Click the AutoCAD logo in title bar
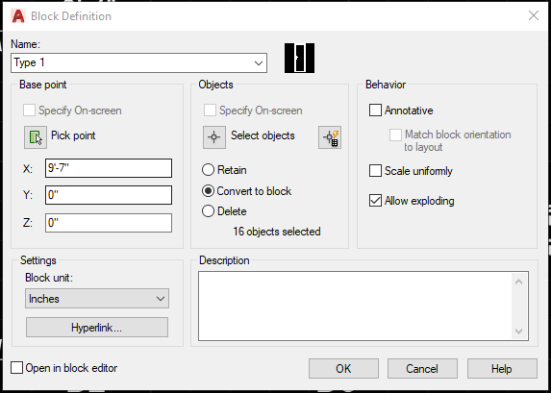The image size is (551, 393). tap(18, 16)
